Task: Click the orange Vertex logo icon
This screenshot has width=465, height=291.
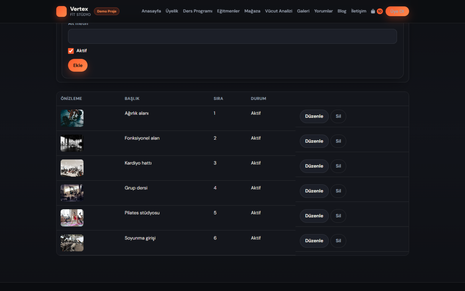Action: [x=61, y=11]
